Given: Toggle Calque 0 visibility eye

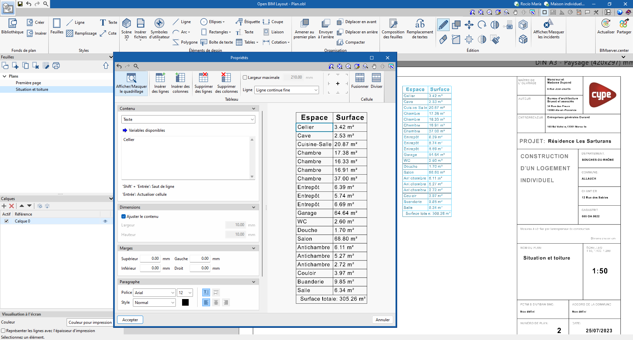Looking at the screenshot, I should pyautogui.click(x=105, y=221).
